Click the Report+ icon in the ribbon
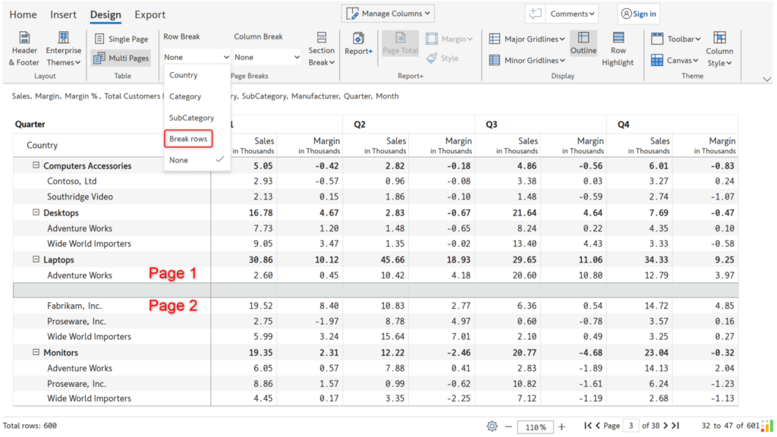 (x=357, y=43)
